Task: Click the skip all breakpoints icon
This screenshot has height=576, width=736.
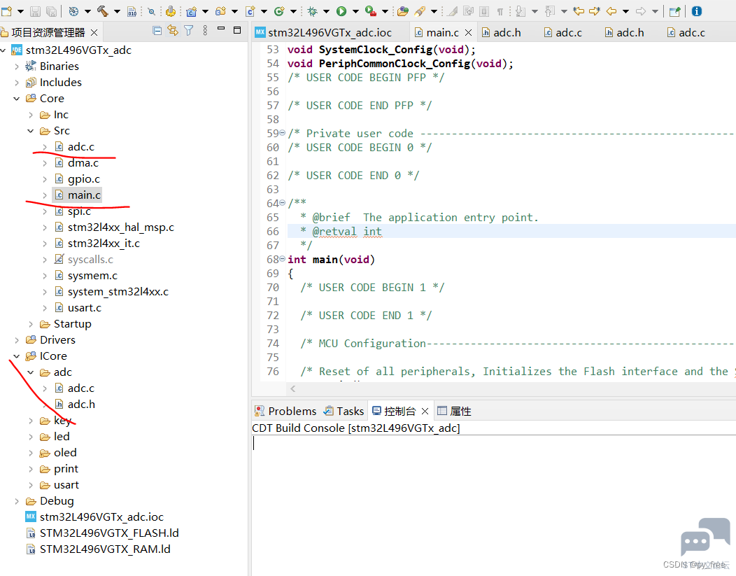Action: 152,10
